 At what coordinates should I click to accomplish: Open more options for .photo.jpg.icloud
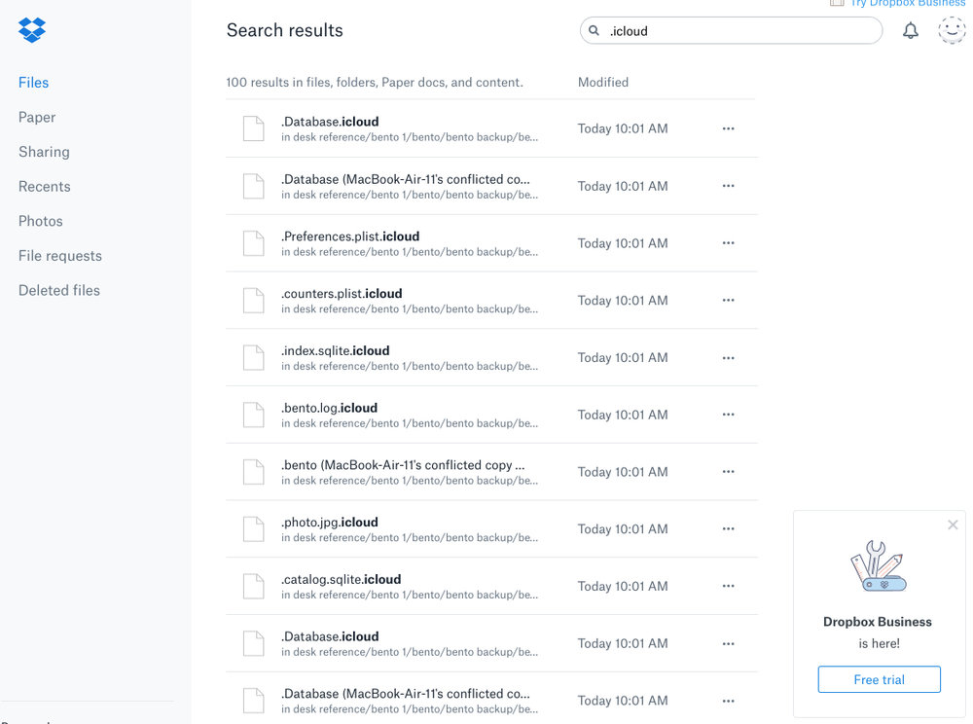[x=728, y=529]
